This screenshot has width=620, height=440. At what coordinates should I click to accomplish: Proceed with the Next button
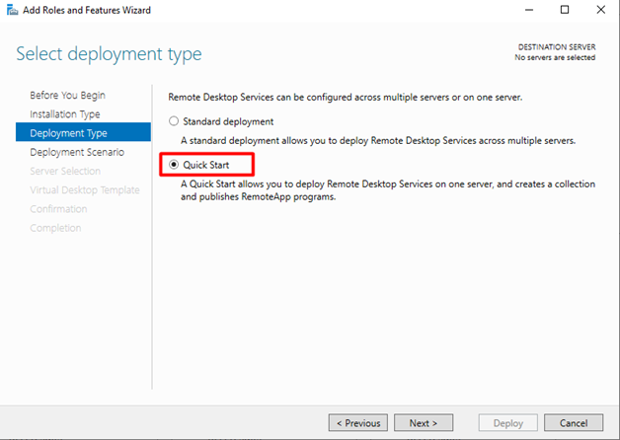[424, 423]
